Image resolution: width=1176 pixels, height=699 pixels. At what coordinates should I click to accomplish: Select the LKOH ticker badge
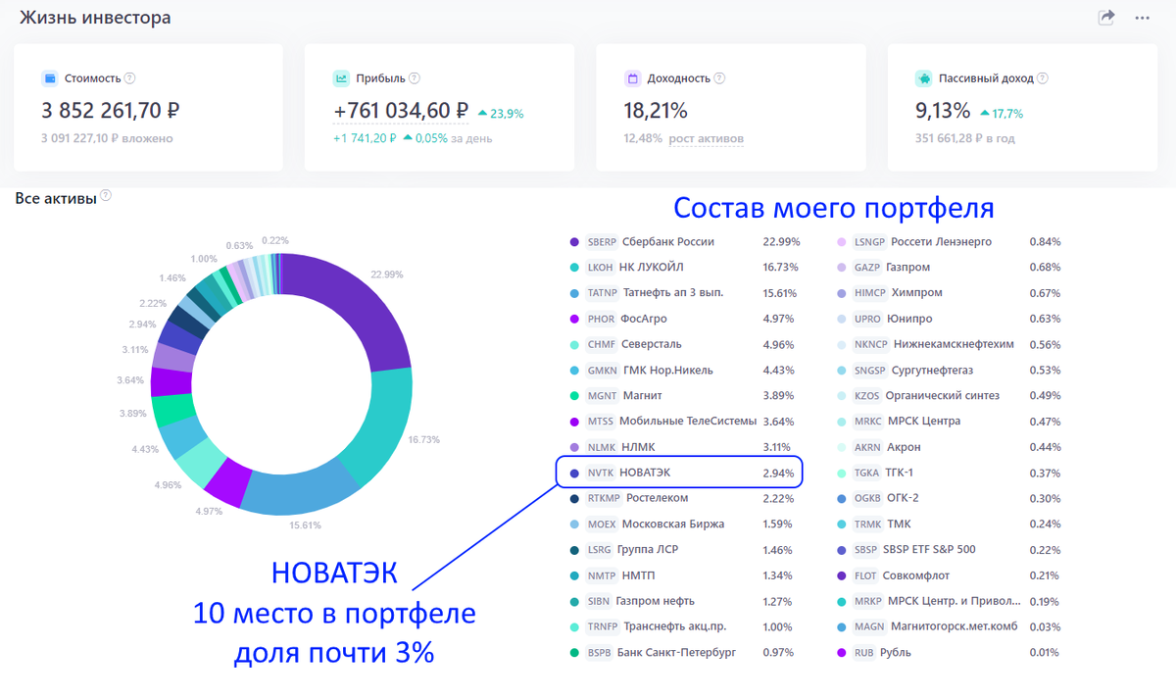(600, 268)
